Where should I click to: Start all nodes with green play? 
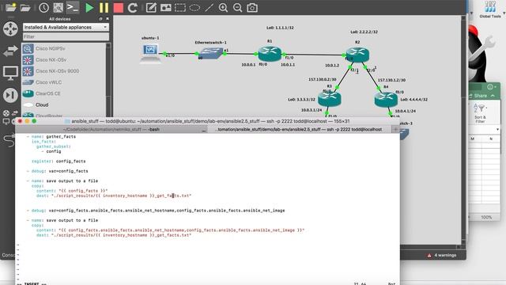(89, 7)
